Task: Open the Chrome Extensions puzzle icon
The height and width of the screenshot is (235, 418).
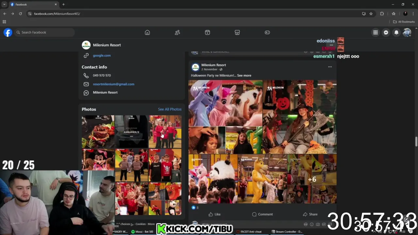Action: click(x=382, y=14)
